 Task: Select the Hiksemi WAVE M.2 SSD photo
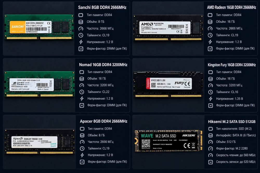tap(168, 141)
